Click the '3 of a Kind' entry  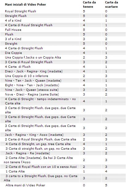coord(13,39)
